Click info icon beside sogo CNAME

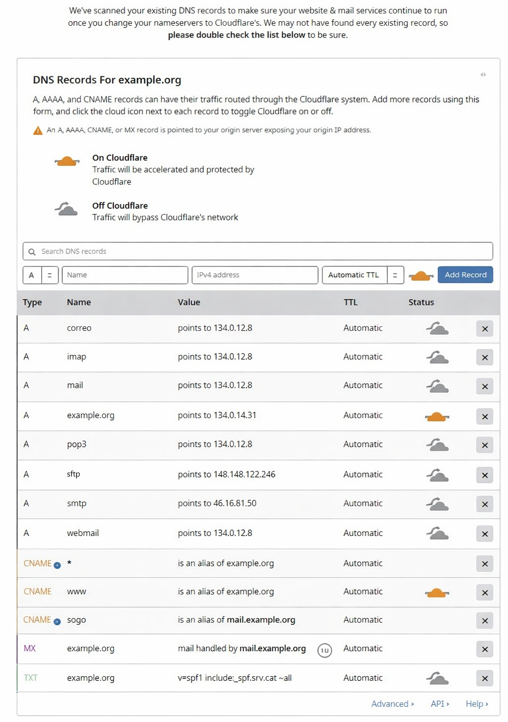coord(57,622)
